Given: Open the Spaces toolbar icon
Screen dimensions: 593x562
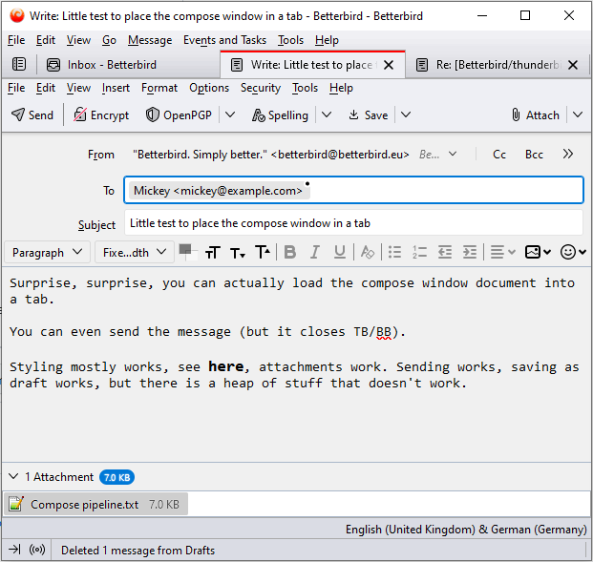Looking at the screenshot, I should (19, 65).
